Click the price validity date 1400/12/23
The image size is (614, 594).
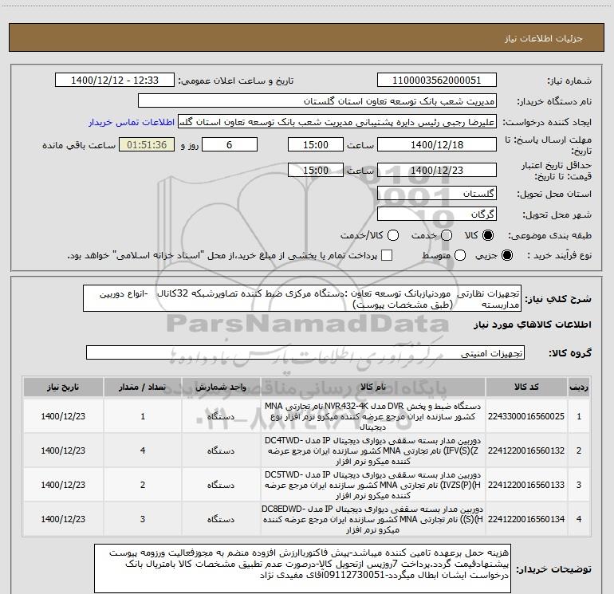(x=437, y=170)
